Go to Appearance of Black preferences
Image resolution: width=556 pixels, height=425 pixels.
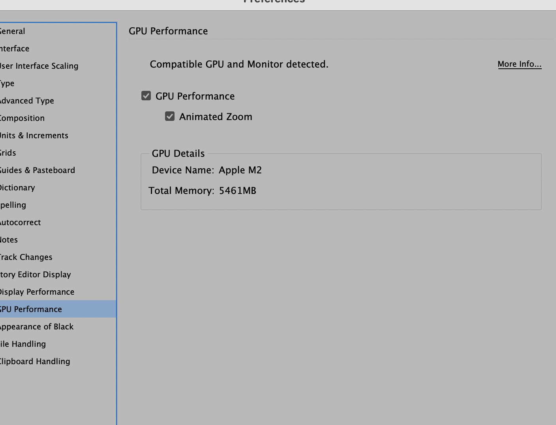pyautogui.click(x=36, y=327)
